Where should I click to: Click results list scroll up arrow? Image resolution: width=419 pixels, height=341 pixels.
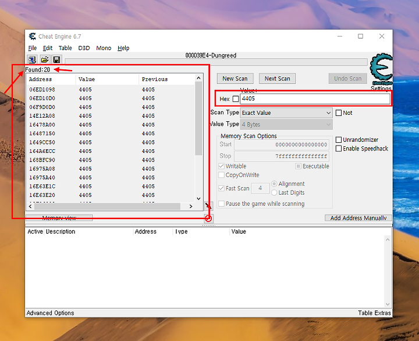pos(198,78)
